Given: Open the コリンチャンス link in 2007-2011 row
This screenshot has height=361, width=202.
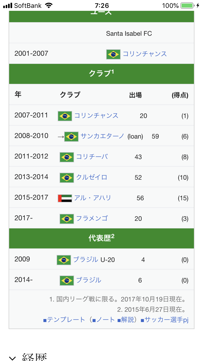Looking at the screenshot, I should point(96,116).
